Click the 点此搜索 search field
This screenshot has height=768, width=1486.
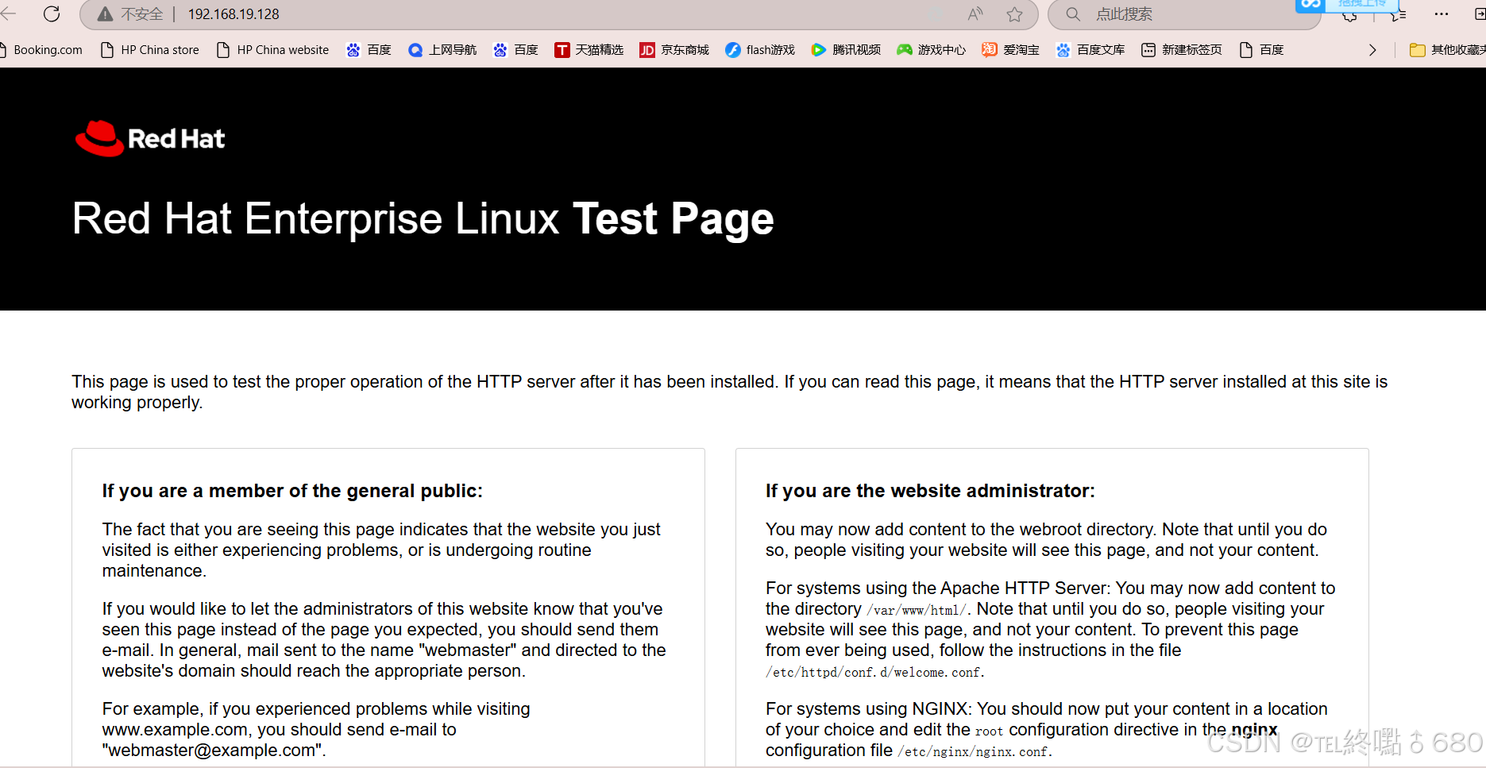1183,14
